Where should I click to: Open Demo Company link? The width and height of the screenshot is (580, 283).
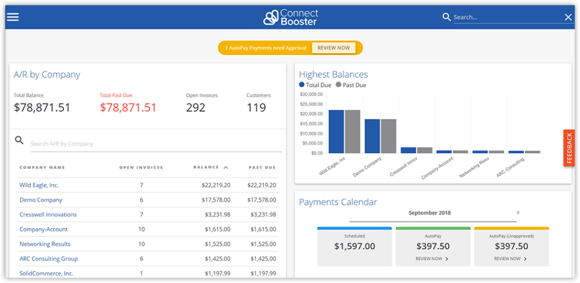click(40, 200)
